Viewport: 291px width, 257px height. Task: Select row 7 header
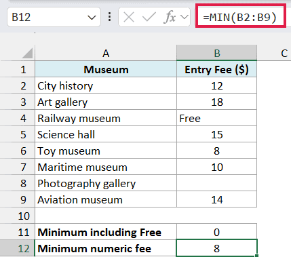coord(18,167)
